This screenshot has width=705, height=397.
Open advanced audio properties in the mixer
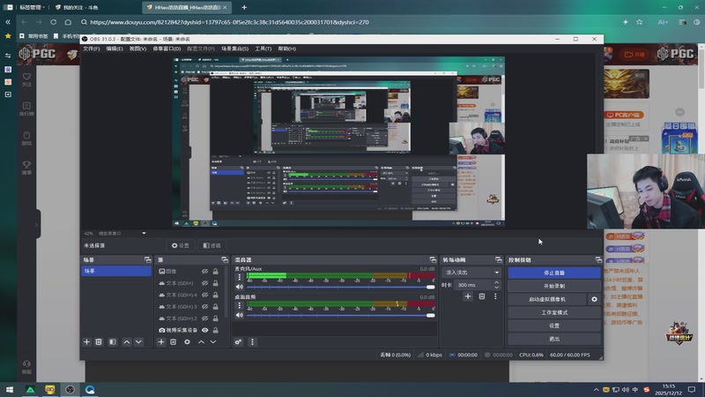[238, 342]
